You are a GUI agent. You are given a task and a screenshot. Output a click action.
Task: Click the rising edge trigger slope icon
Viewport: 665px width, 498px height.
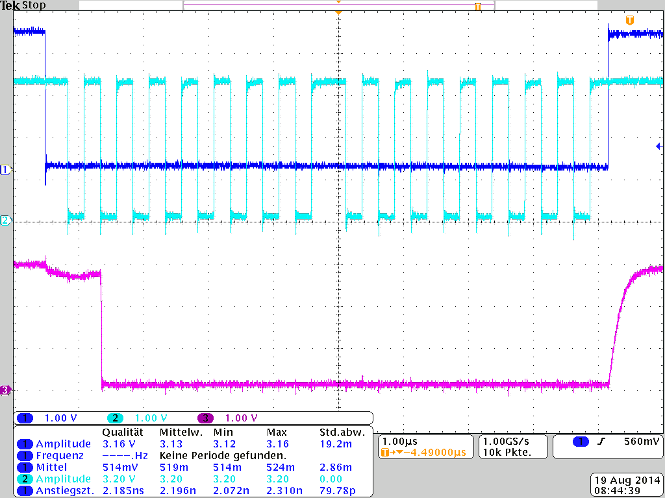(x=601, y=442)
